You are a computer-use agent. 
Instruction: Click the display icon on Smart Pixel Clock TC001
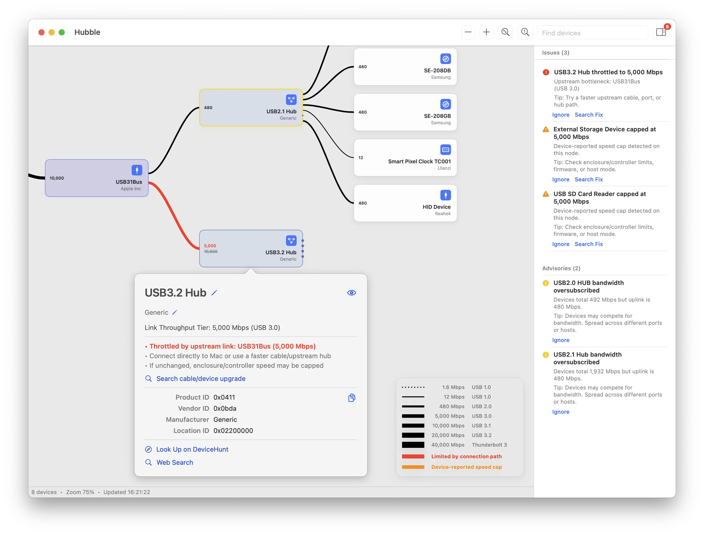(445, 150)
